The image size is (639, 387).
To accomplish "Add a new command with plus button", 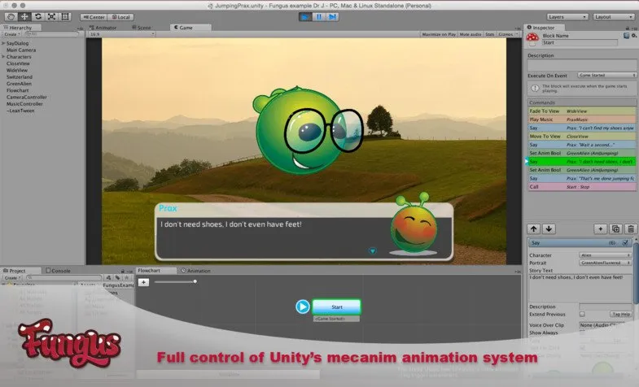I will (600, 229).
